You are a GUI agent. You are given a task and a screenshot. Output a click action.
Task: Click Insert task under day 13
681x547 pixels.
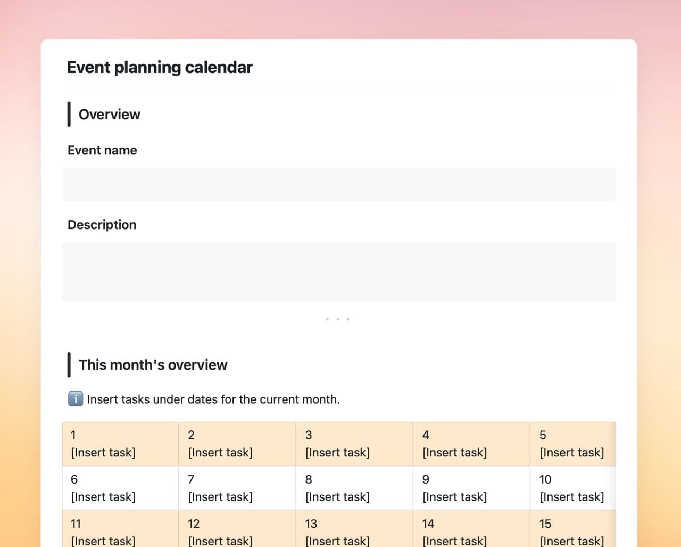click(337, 541)
